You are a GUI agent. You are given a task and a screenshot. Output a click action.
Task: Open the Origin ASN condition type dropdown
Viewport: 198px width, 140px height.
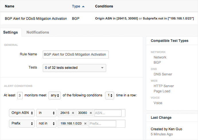[22, 113]
